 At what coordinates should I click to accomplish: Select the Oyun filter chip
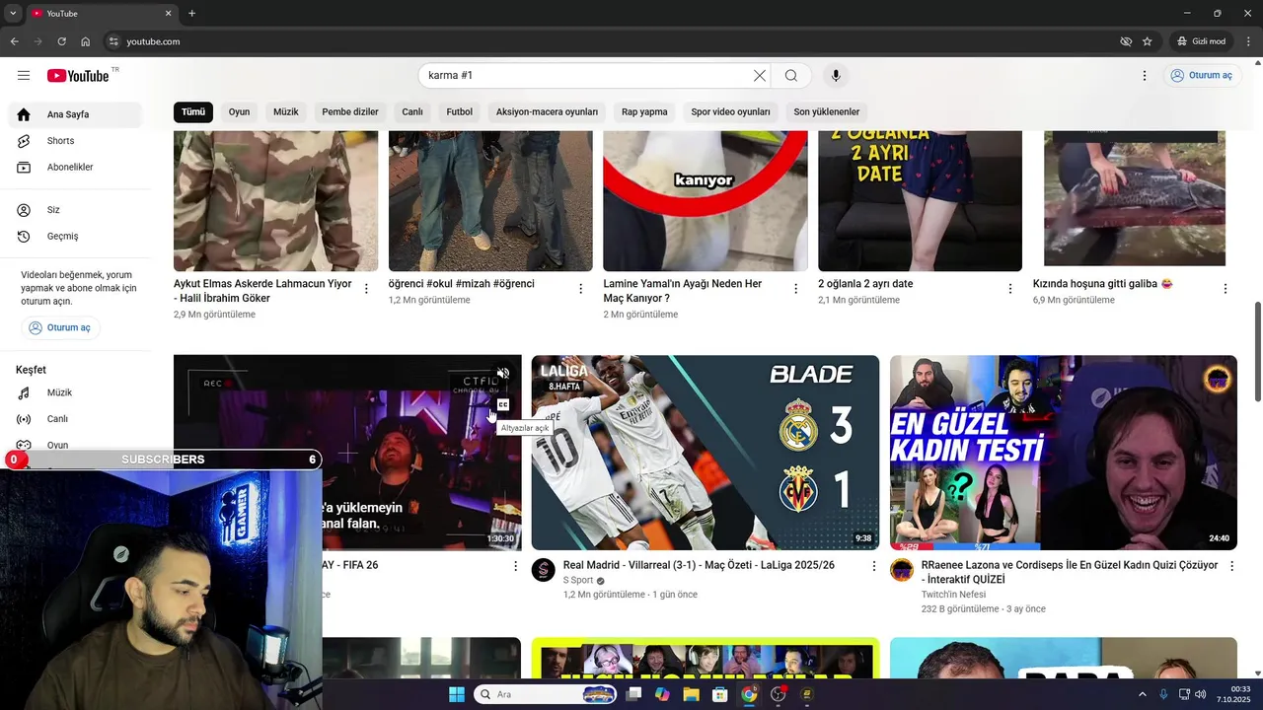click(239, 112)
